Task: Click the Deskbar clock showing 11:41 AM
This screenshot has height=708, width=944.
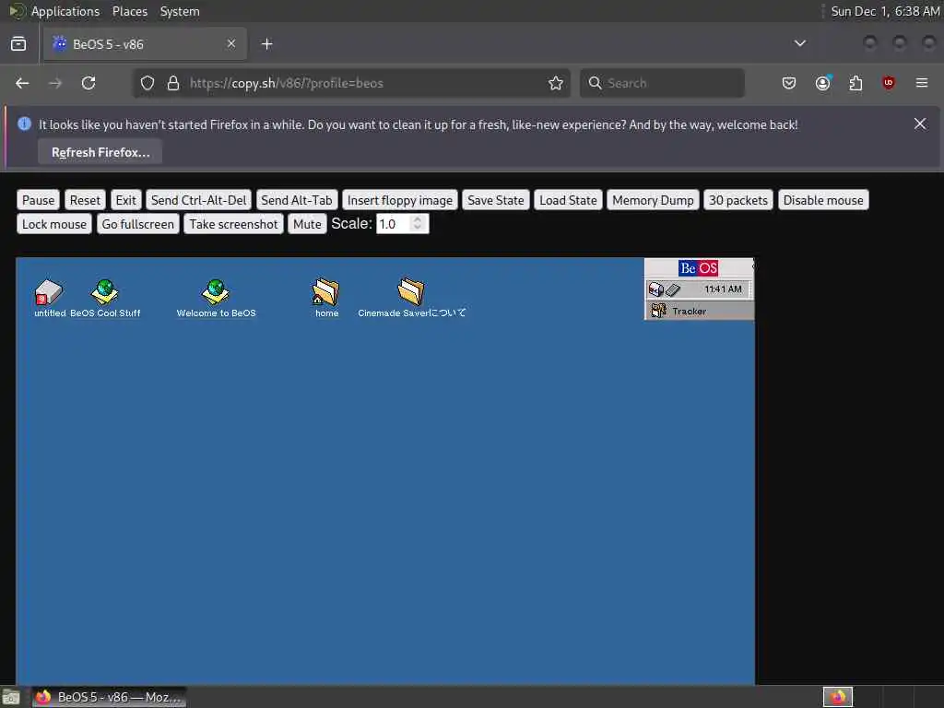Action: point(723,289)
